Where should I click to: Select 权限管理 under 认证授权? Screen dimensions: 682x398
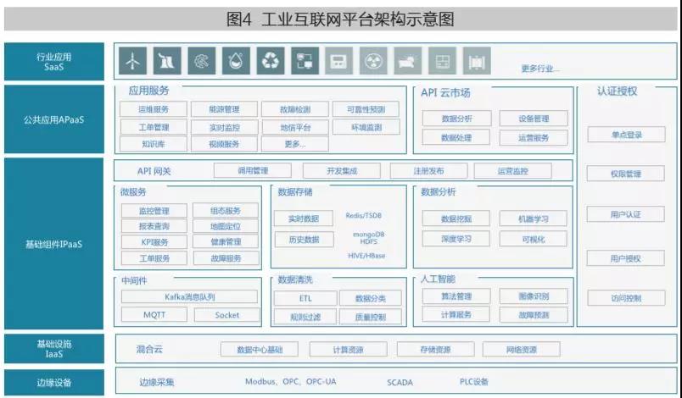(626, 174)
